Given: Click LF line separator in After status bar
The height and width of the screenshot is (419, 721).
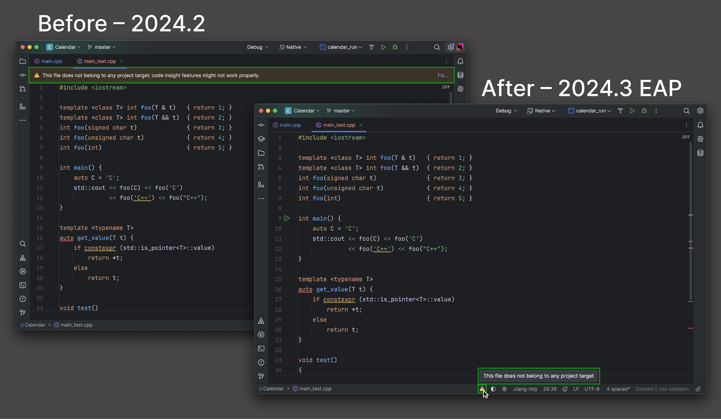Looking at the screenshot, I should point(576,389).
